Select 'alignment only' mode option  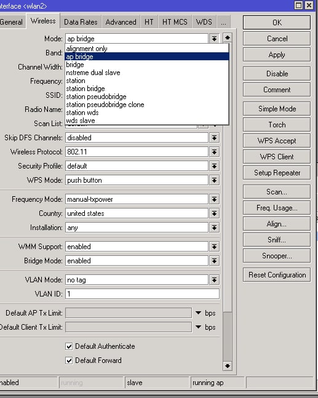click(x=147, y=49)
